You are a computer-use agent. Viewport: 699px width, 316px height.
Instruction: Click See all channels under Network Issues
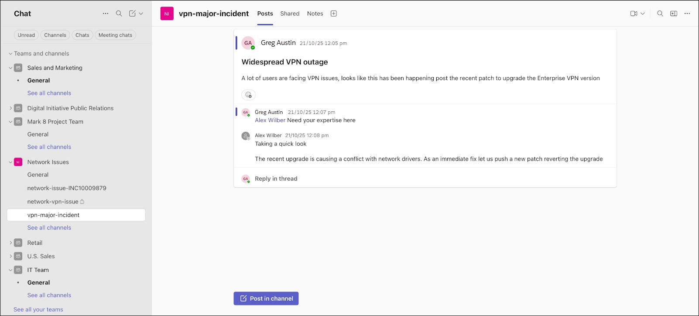point(49,228)
